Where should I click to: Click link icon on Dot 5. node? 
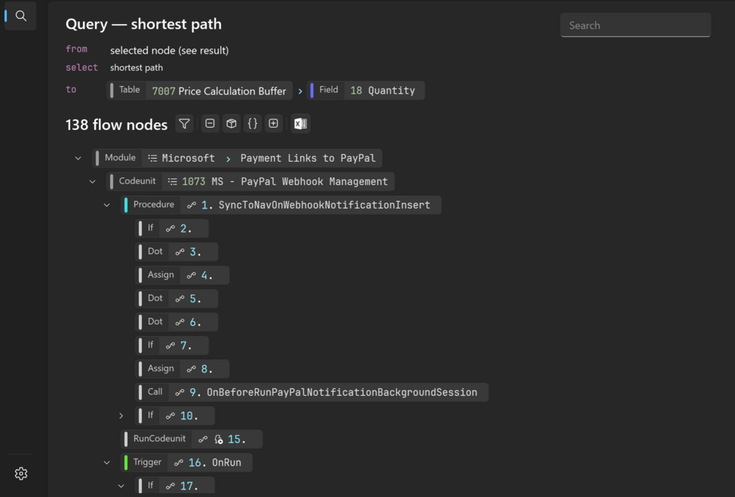point(180,299)
